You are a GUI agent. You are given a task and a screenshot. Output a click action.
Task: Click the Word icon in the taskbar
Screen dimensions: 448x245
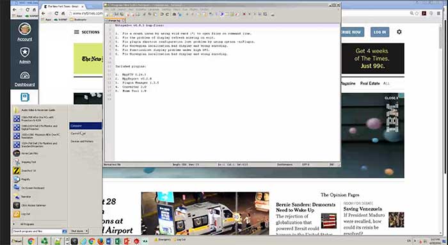tap(109, 241)
